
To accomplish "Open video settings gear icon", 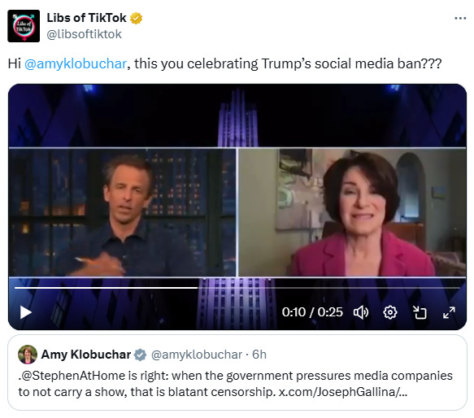I will 390,312.
